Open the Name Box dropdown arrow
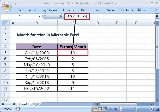 [40, 16]
